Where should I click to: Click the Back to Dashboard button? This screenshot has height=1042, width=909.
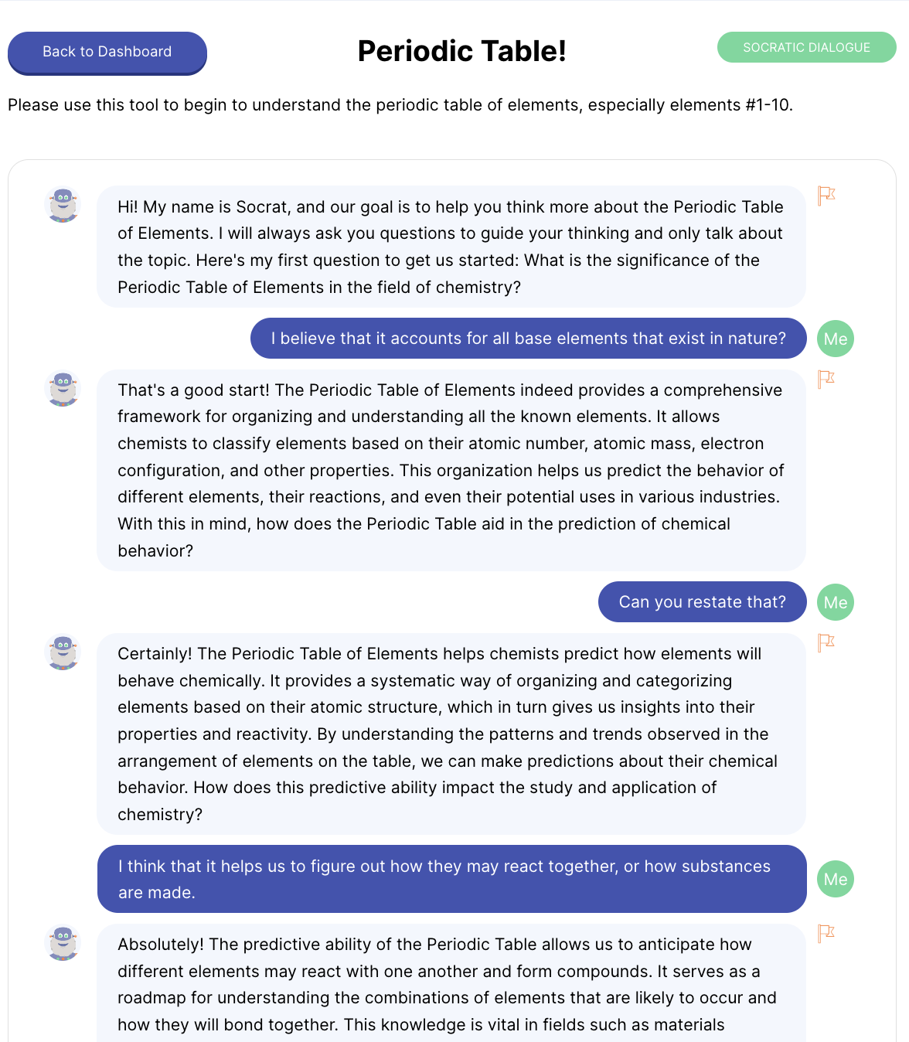click(x=107, y=53)
